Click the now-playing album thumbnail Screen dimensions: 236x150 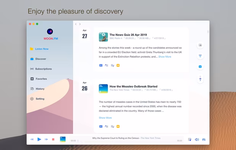tap(63, 139)
